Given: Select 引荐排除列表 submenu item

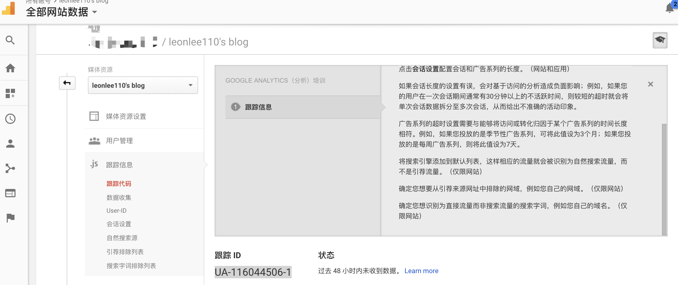Looking at the screenshot, I should pos(125,252).
